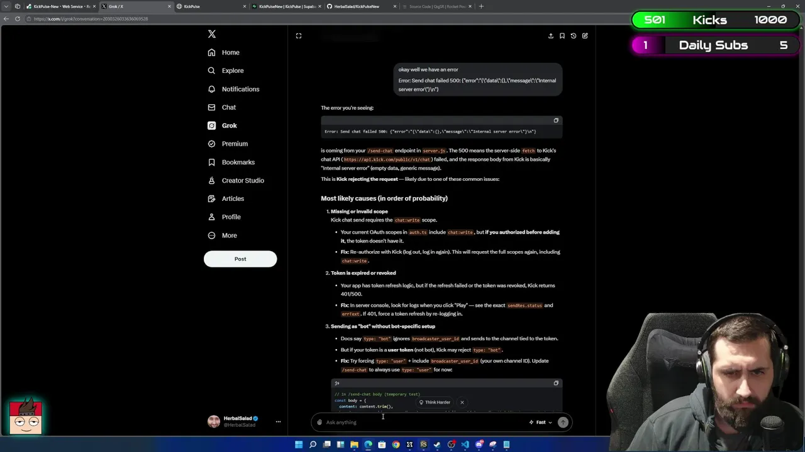
Task: Open the More menu in the sidebar
Action: (x=223, y=235)
